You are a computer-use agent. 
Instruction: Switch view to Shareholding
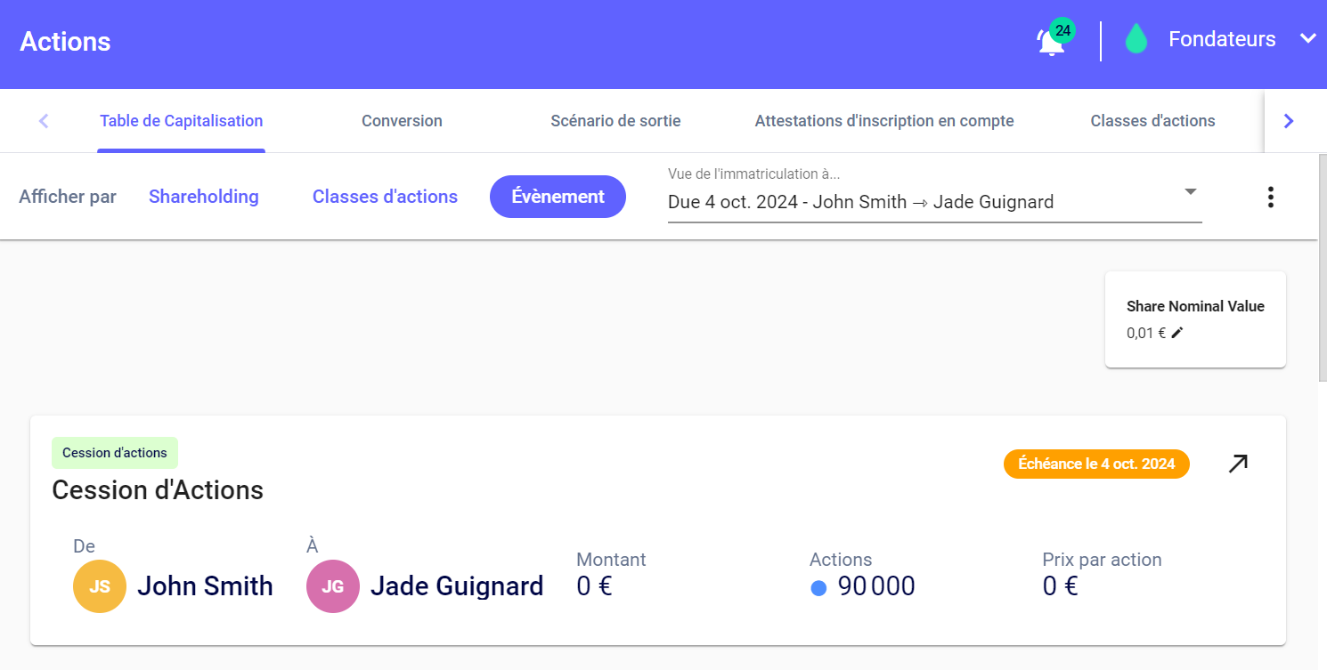point(203,197)
